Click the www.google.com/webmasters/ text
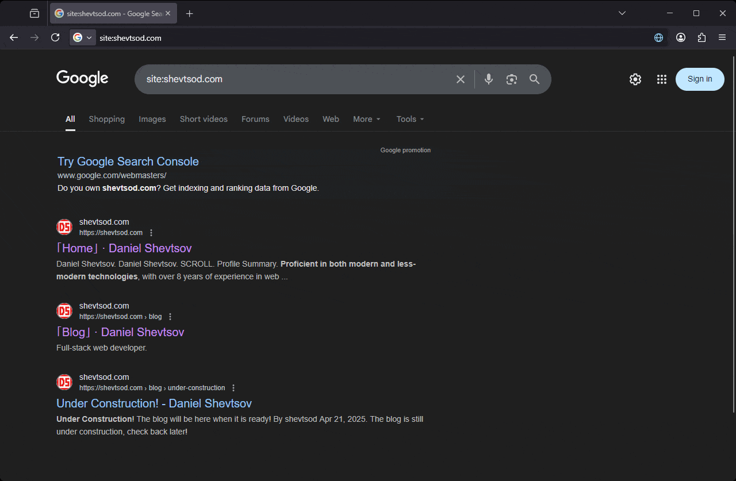Viewport: 736px width, 481px height. [x=112, y=175]
